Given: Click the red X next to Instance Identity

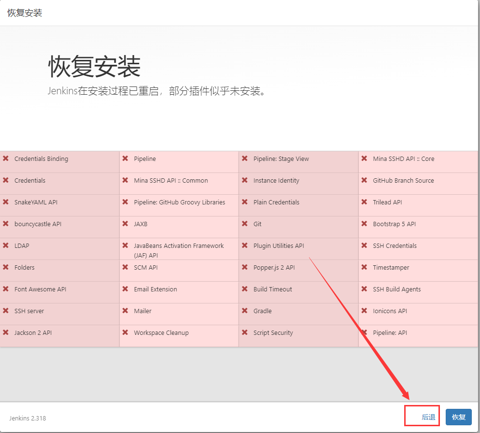Looking at the screenshot, I should 245,180.
